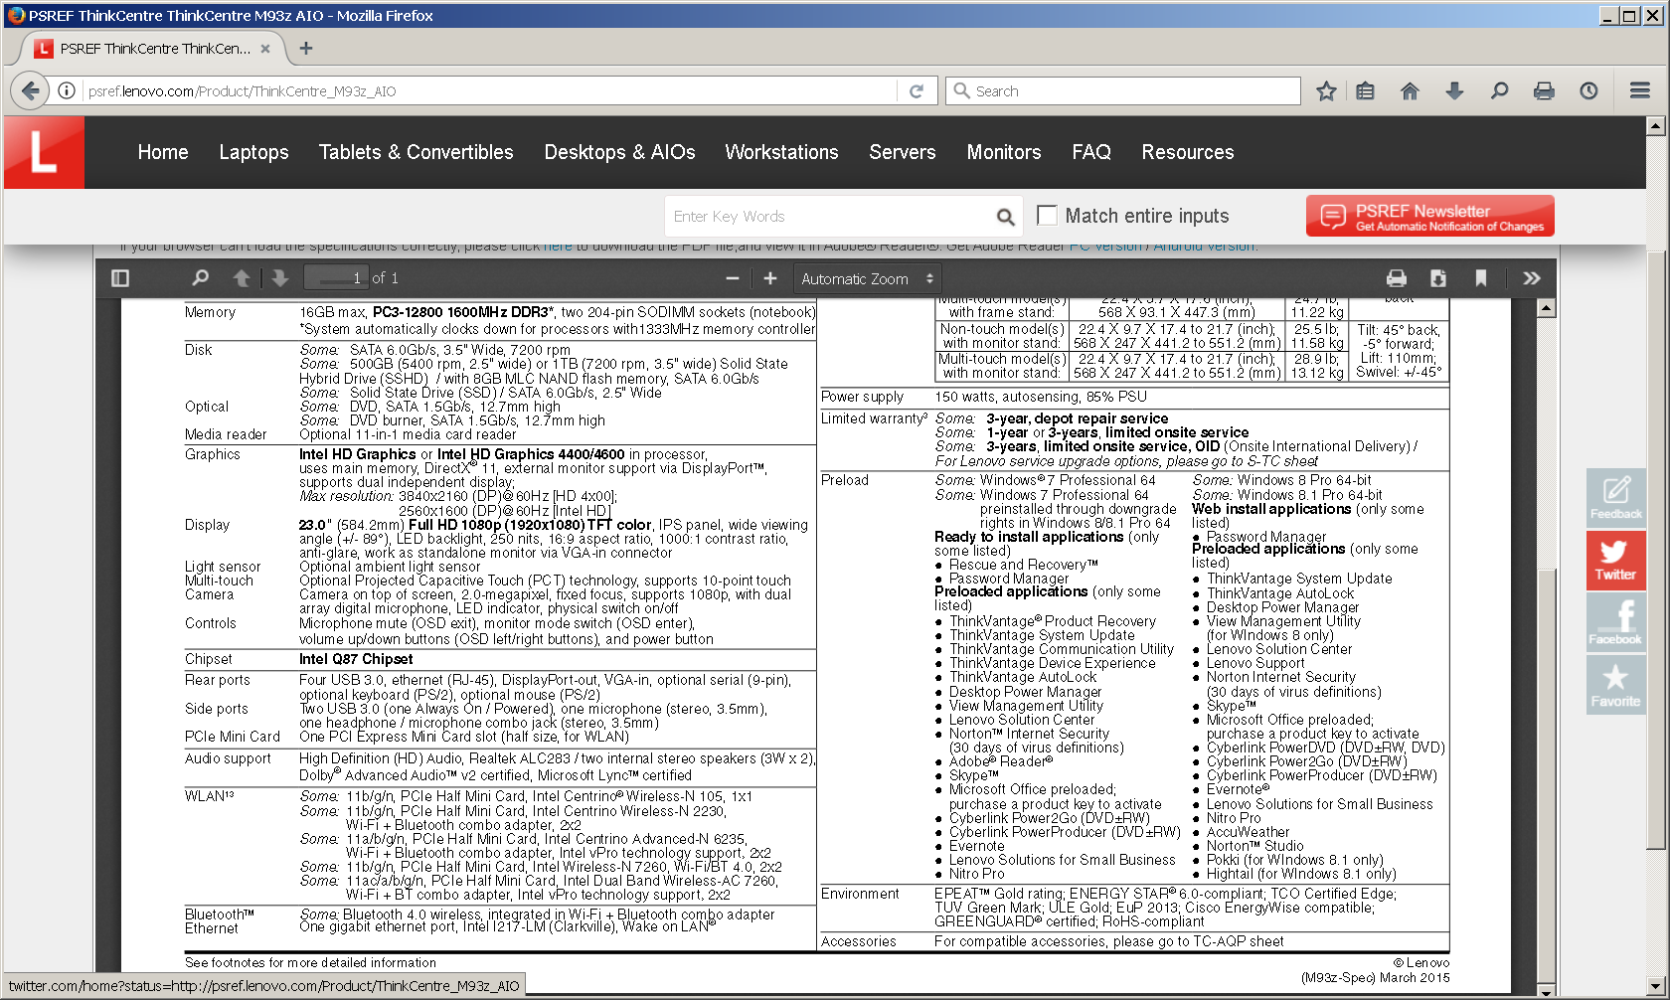Click the 'Accessories' row label
Image resolution: width=1670 pixels, height=1000 pixels.
859,941
